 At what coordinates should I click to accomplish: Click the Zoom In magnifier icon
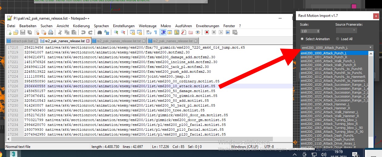point(116,32)
